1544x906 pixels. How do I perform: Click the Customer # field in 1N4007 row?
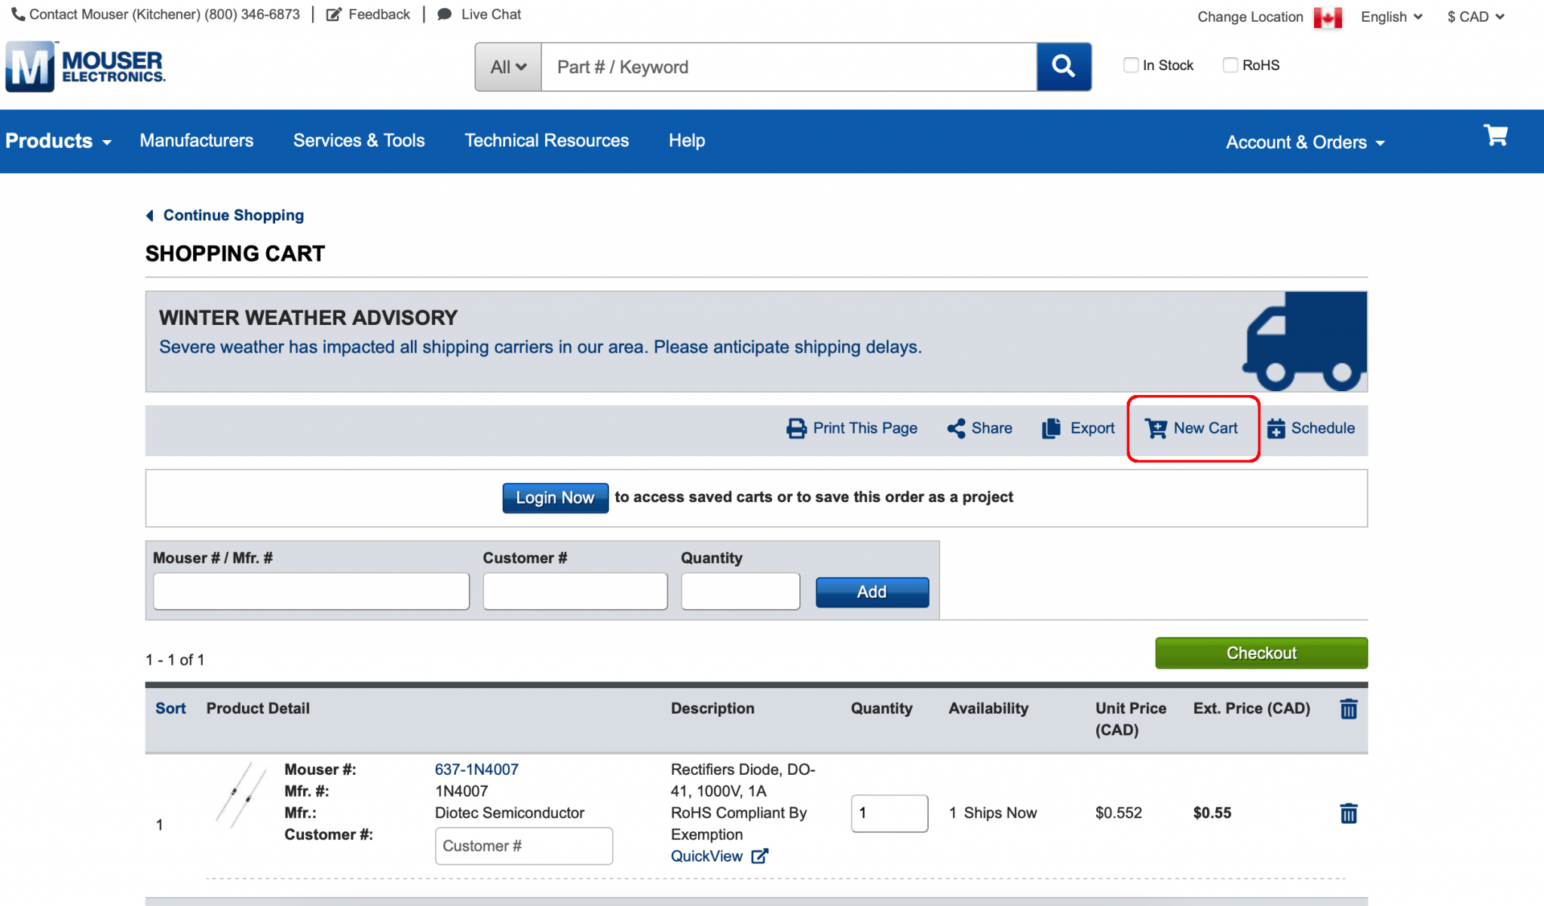coord(523,846)
